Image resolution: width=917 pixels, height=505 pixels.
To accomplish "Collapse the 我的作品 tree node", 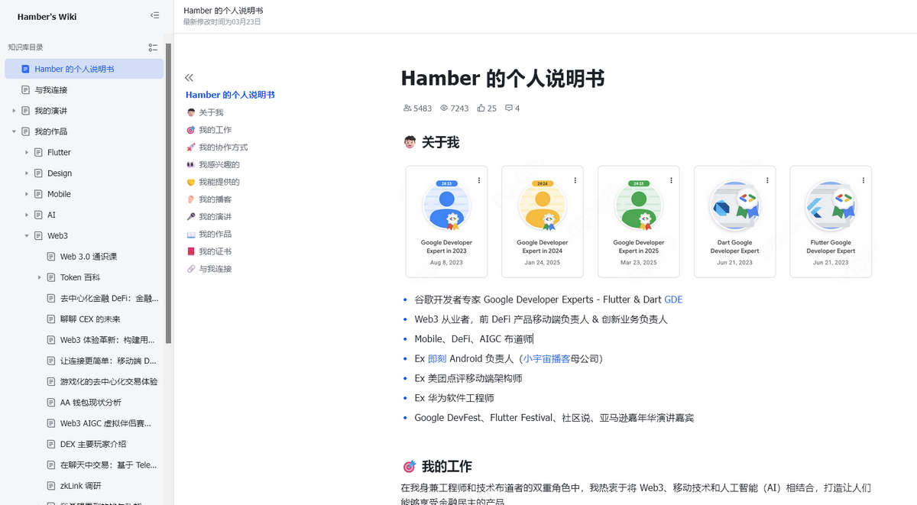I will point(14,131).
